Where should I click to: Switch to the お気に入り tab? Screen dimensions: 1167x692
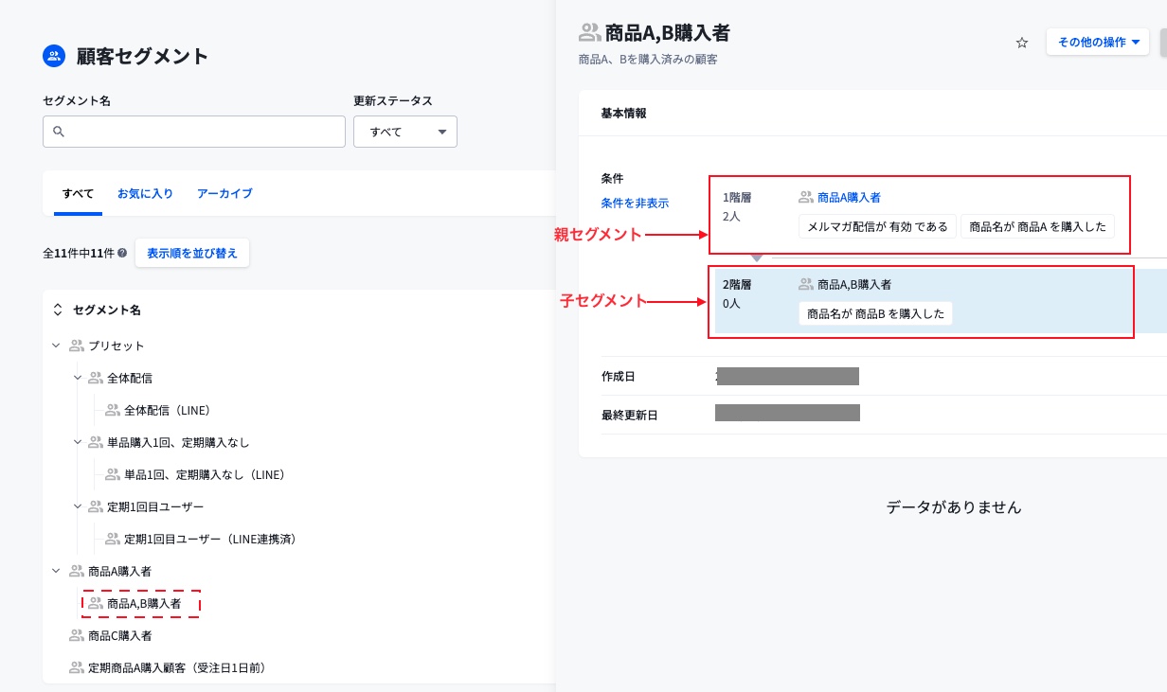[145, 193]
